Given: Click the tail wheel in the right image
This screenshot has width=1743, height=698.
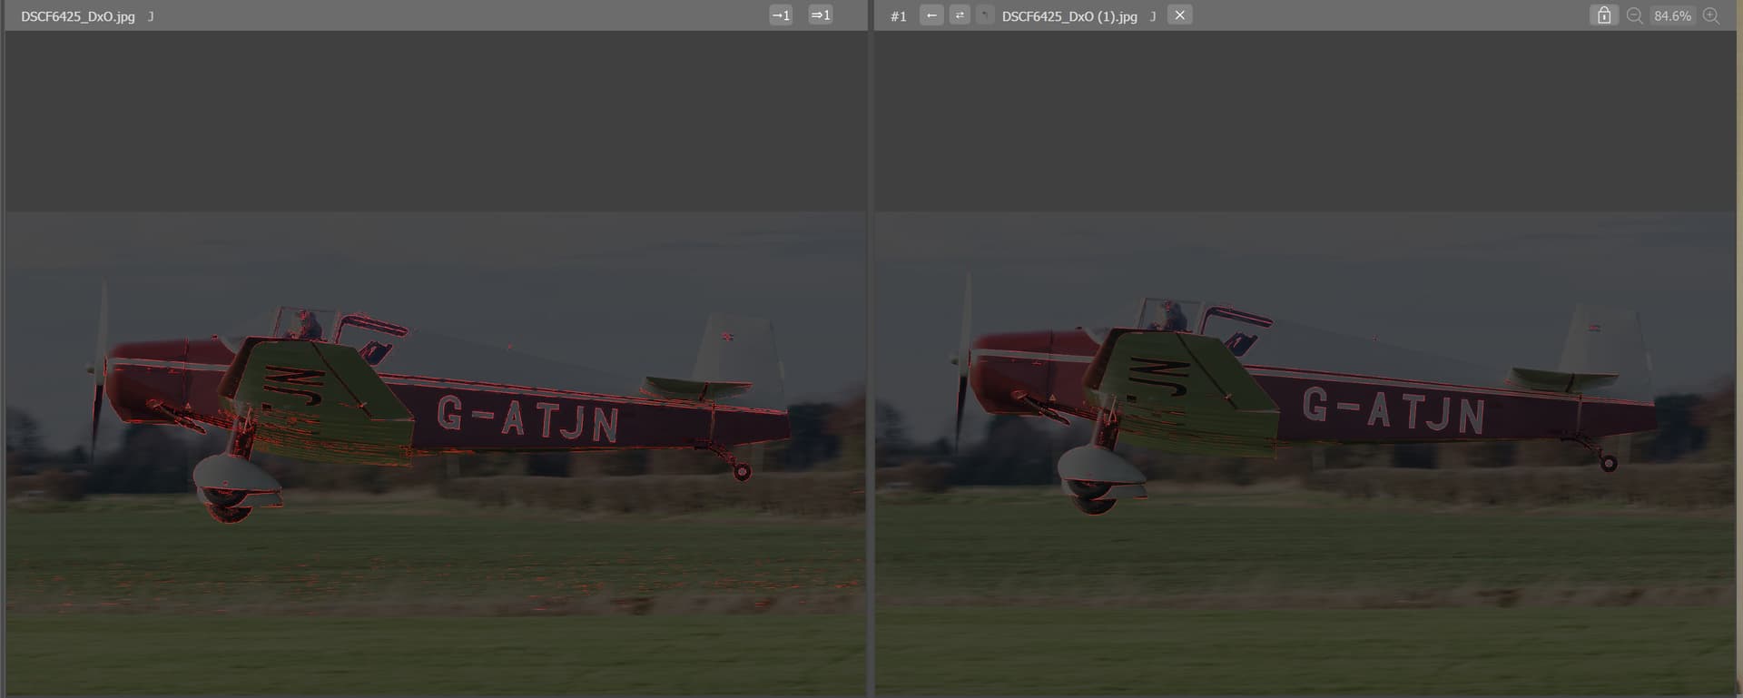Looking at the screenshot, I should pyautogui.click(x=1609, y=464).
